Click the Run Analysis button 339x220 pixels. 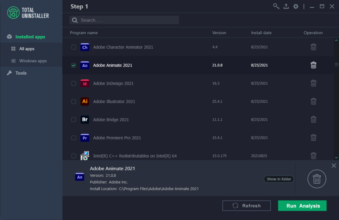pos(302,205)
